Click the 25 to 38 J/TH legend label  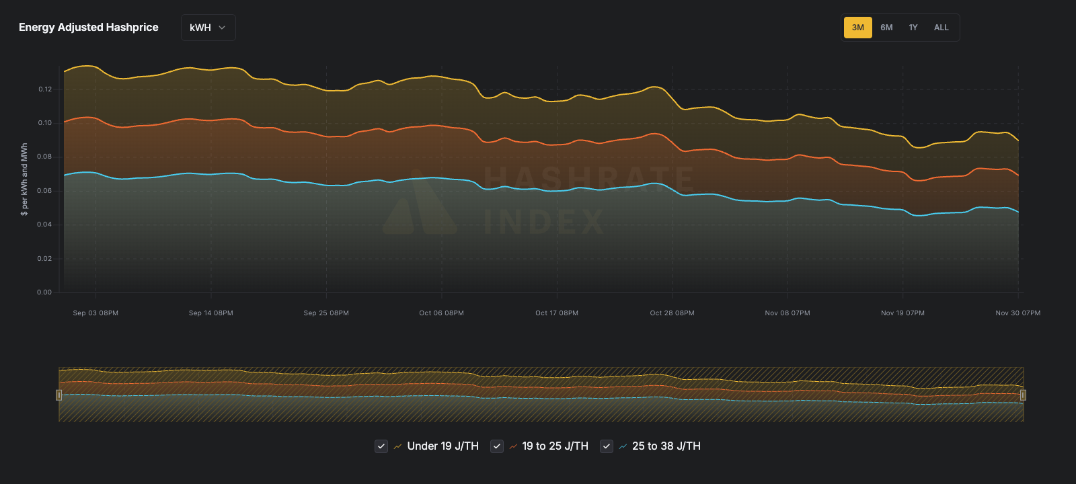pos(666,446)
